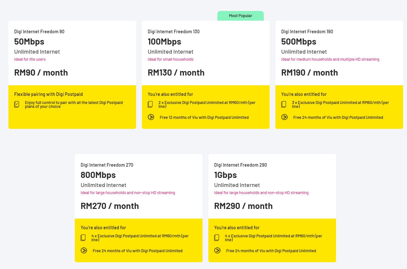Click the checklist icon in Freedom 90 card
Image resolution: width=407 pixels, height=269 pixels.
pos(17,104)
